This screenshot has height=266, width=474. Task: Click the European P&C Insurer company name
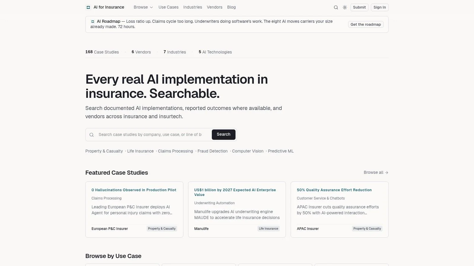(110, 229)
